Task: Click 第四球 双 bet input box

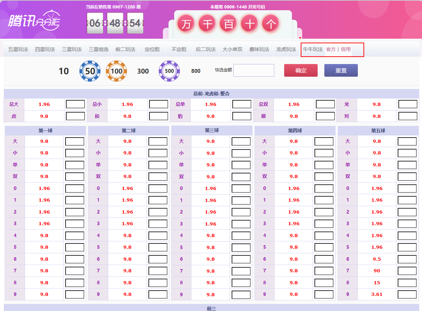Action: (x=324, y=177)
